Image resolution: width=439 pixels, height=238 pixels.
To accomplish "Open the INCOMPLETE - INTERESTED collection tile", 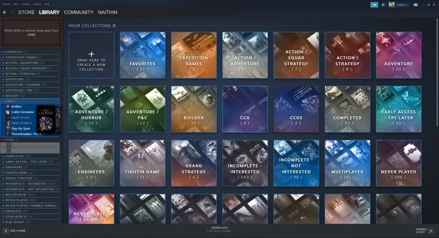I will (x=245, y=163).
